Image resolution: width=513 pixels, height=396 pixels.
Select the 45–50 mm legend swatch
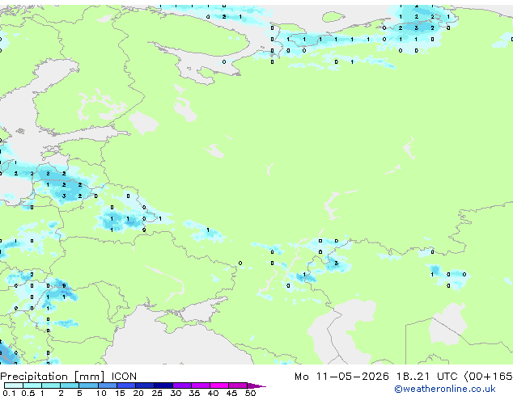[238, 385]
